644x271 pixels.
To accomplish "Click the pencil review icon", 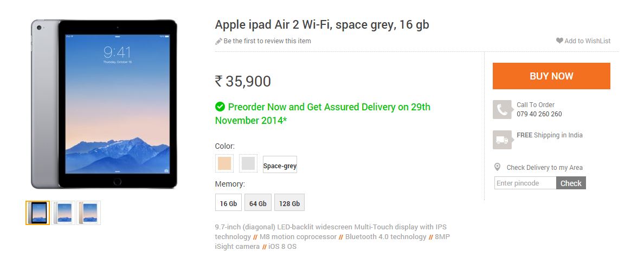I will pyautogui.click(x=218, y=41).
